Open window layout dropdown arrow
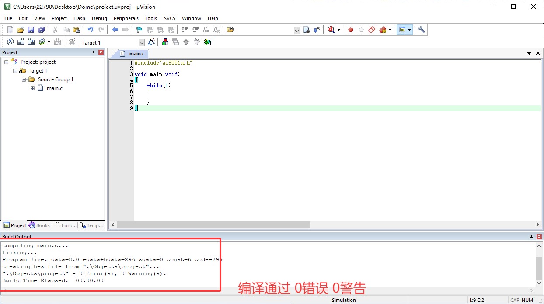Screen dimensions: 544x304 coord(410,30)
